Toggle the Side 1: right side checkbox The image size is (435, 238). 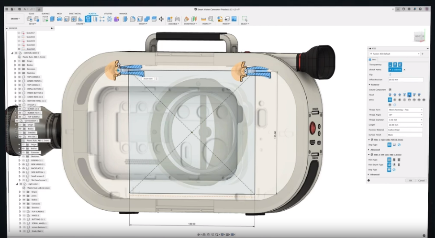tap(372, 140)
